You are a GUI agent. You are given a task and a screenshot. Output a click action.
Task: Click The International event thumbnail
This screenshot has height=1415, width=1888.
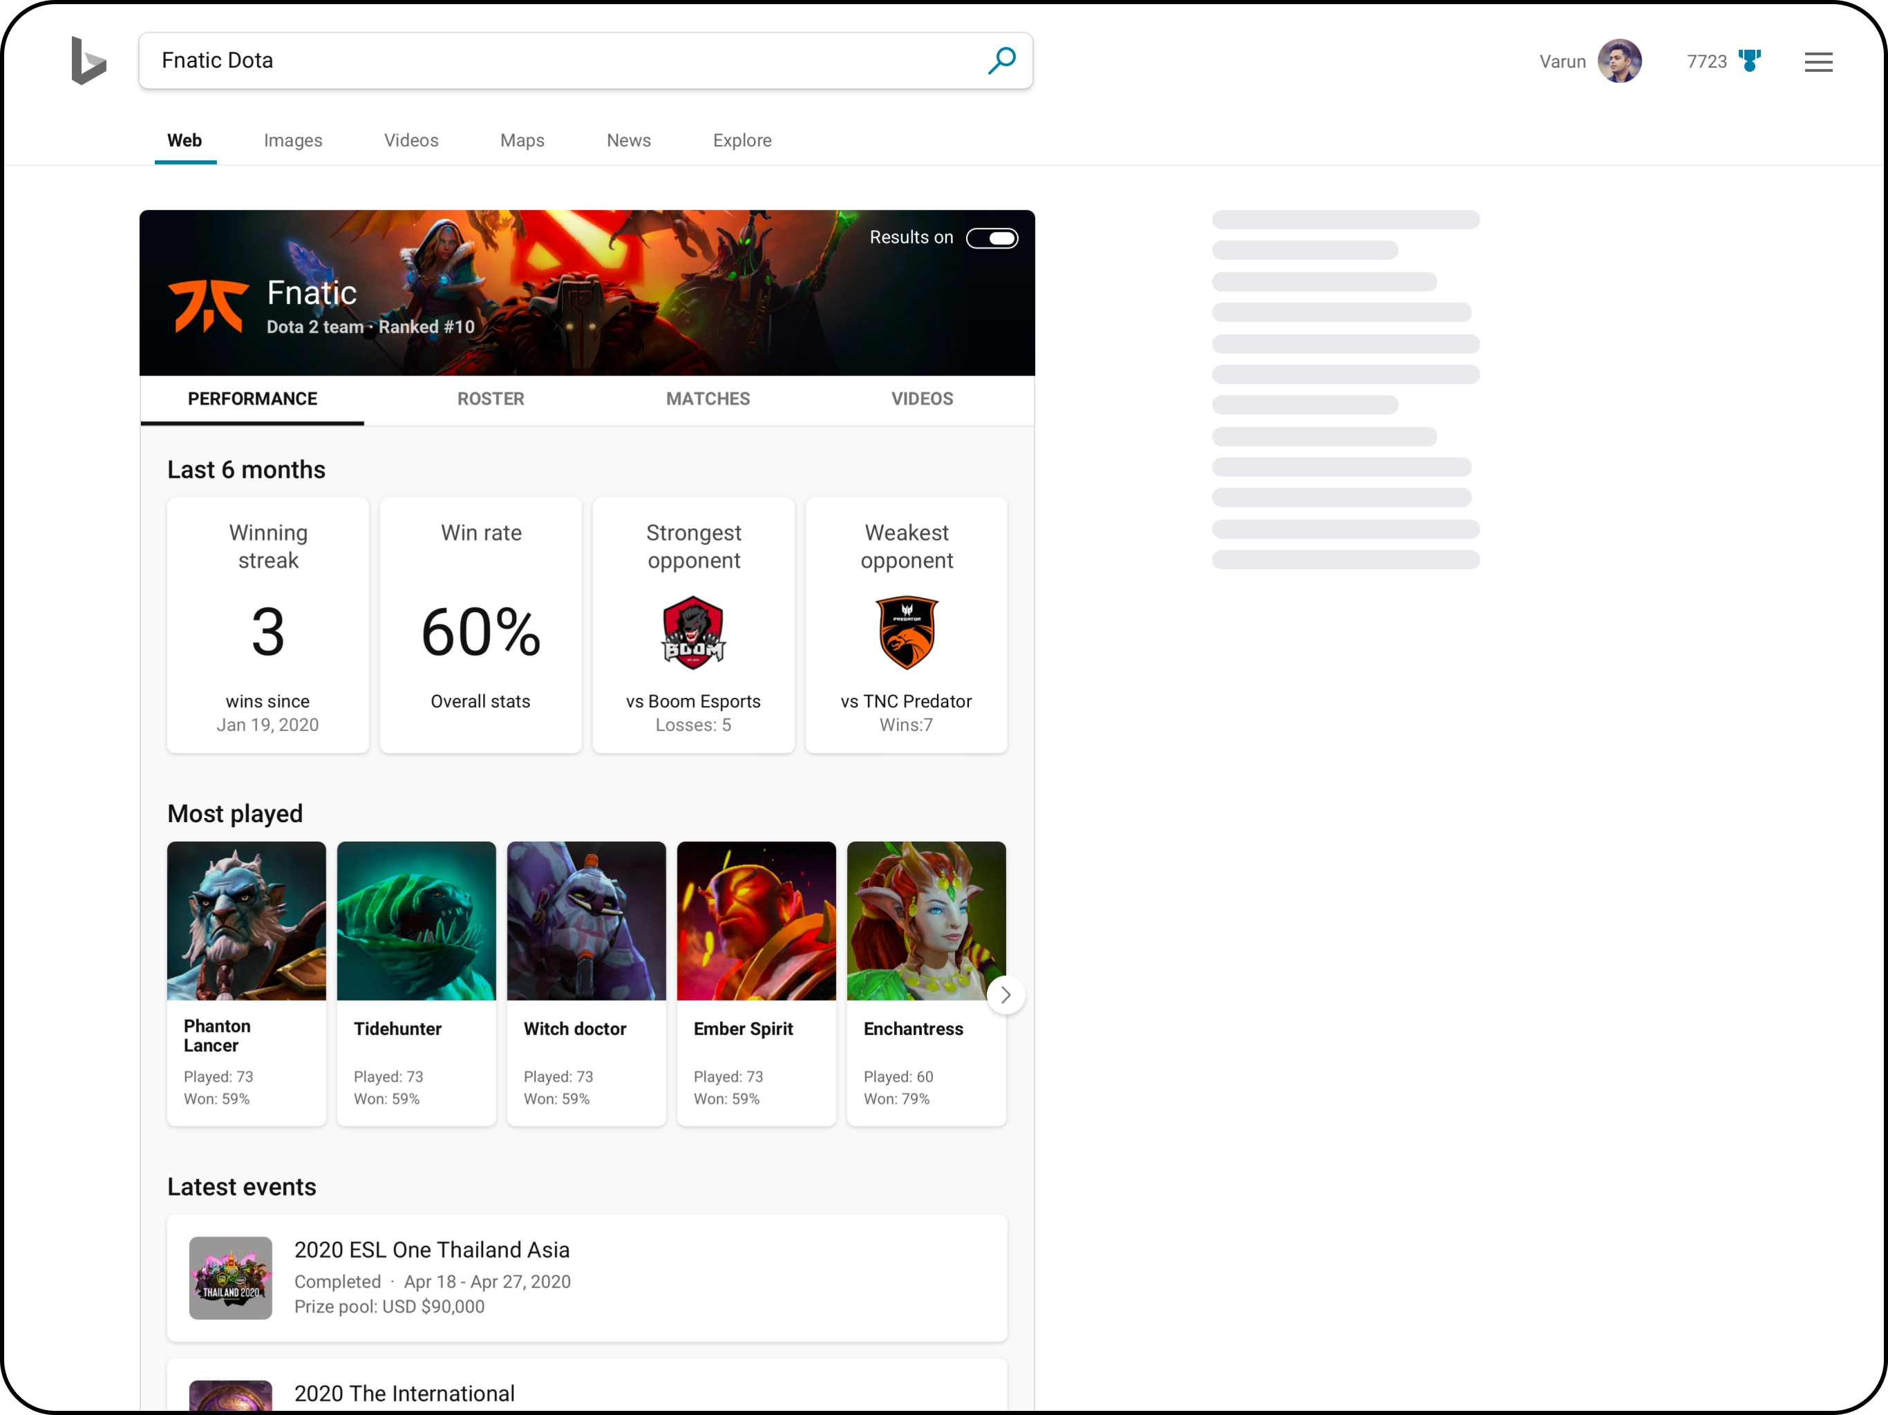[x=230, y=1396]
